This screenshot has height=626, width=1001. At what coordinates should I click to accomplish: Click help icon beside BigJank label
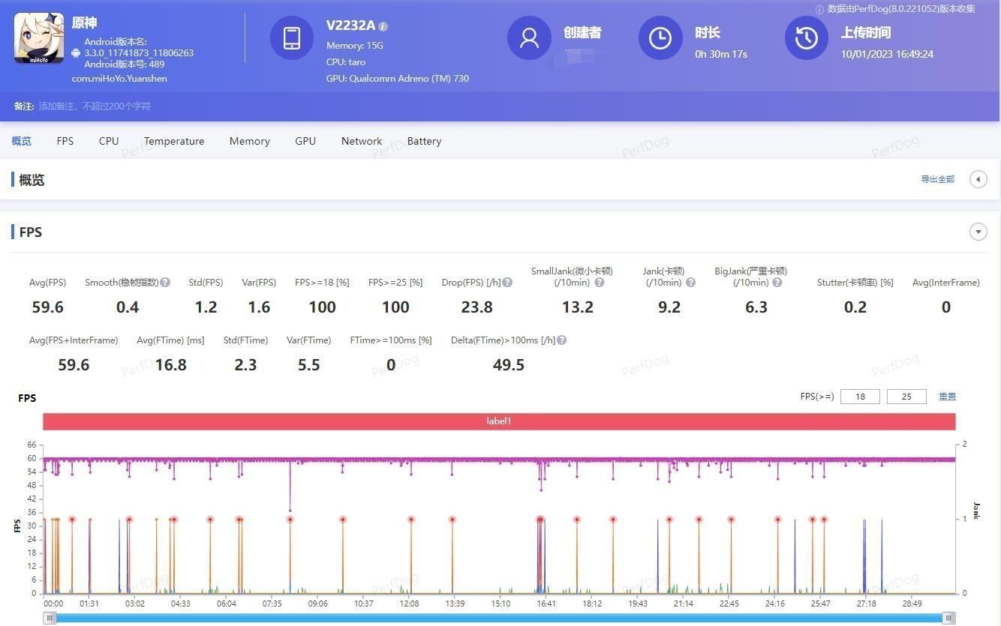(777, 283)
